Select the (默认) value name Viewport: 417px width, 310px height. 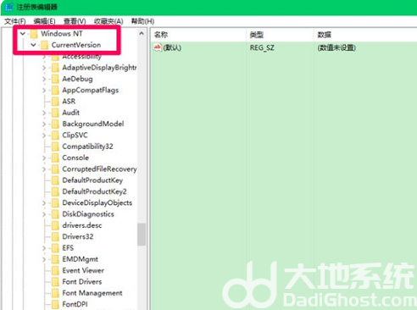(172, 47)
